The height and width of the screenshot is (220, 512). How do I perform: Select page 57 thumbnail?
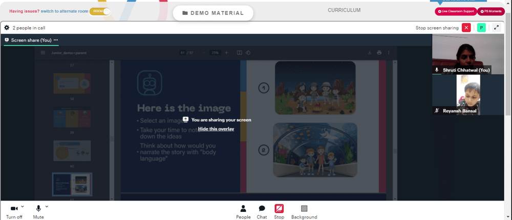coord(72,83)
